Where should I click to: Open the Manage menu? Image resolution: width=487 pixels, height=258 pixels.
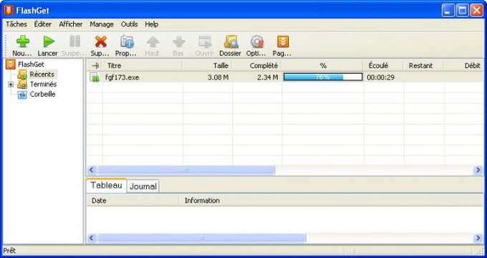pos(102,24)
